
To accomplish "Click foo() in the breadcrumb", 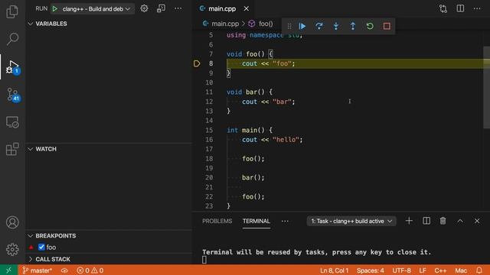I will (266, 24).
